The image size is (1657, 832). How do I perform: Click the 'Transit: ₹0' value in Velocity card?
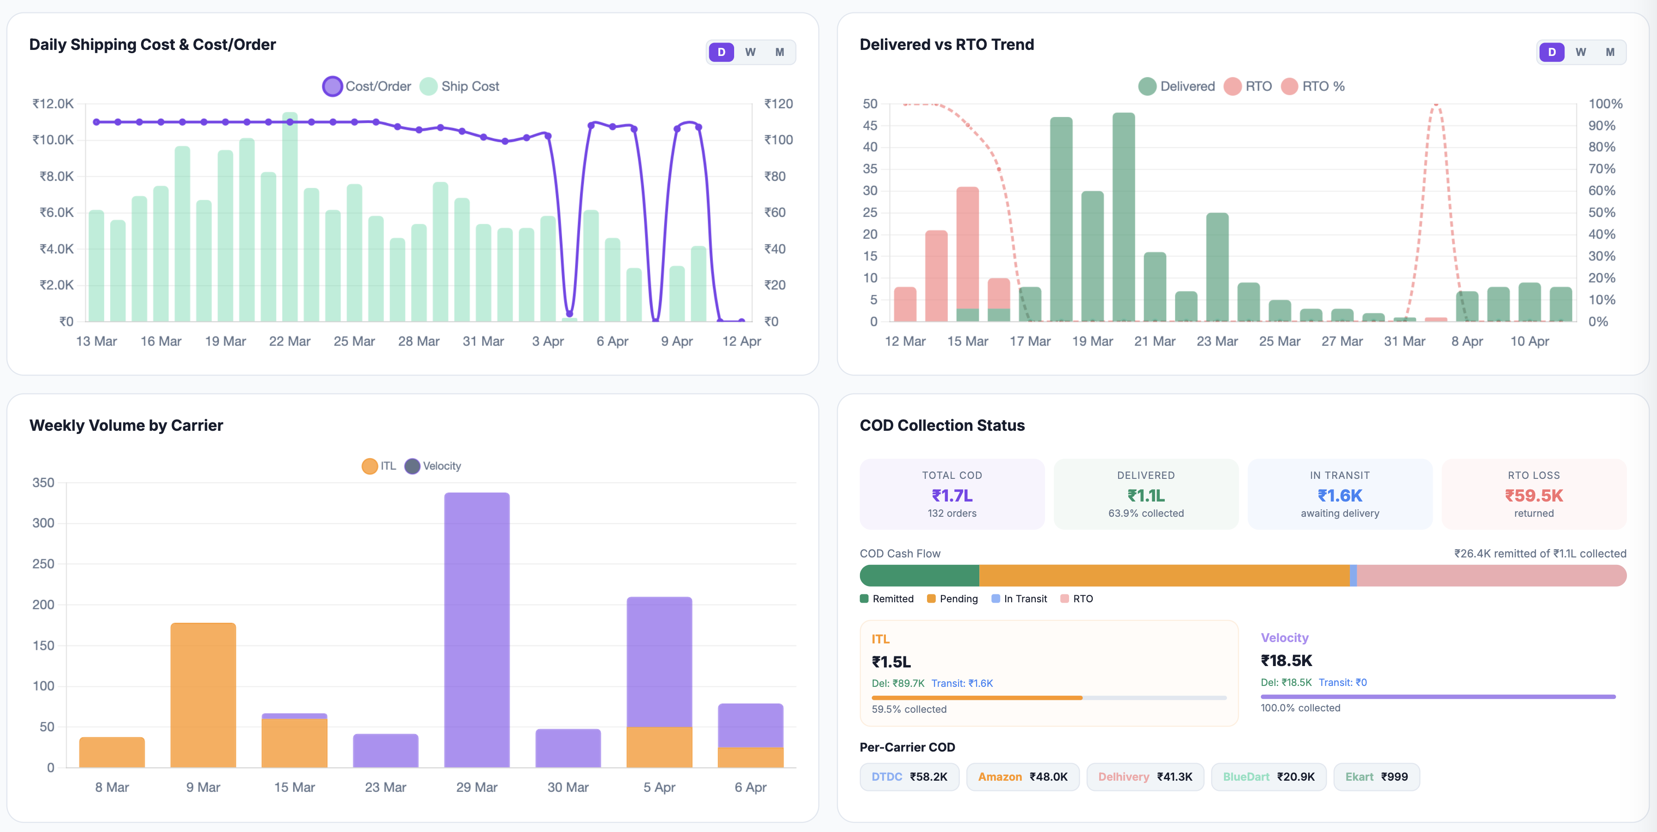1343,682
